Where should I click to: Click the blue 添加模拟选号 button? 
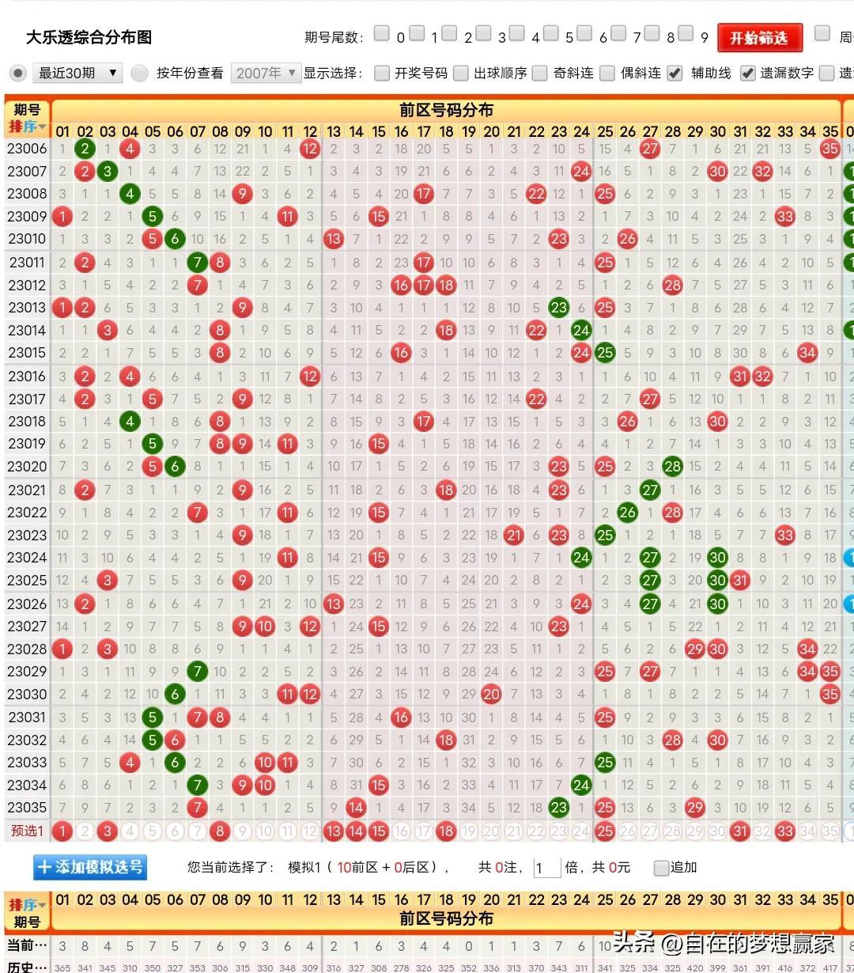(x=90, y=867)
